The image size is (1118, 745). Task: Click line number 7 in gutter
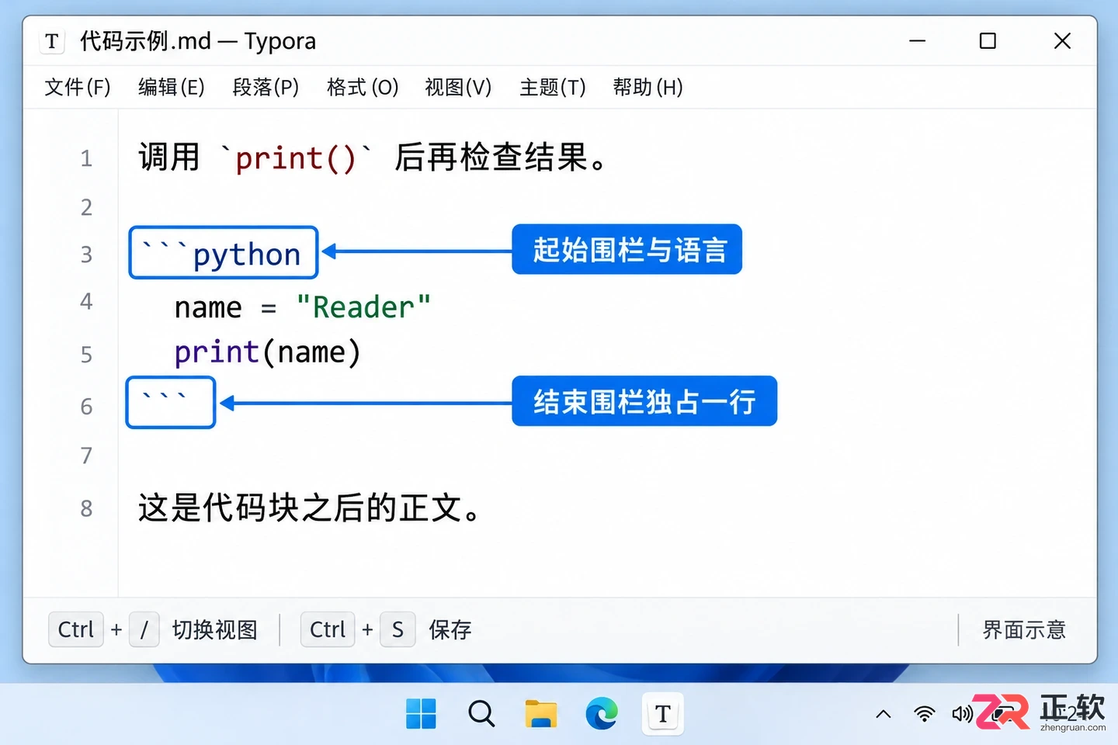(86, 456)
